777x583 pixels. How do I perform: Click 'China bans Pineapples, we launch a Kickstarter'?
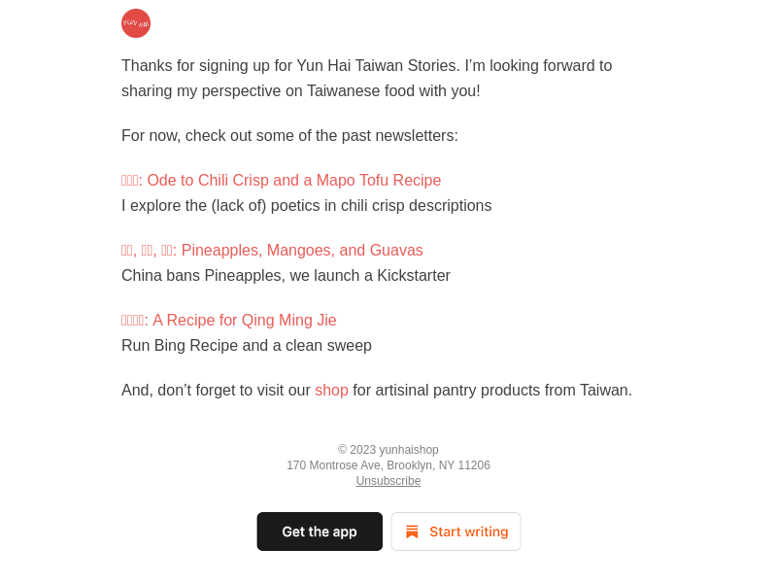pyautogui.click(x=286, y=276)
